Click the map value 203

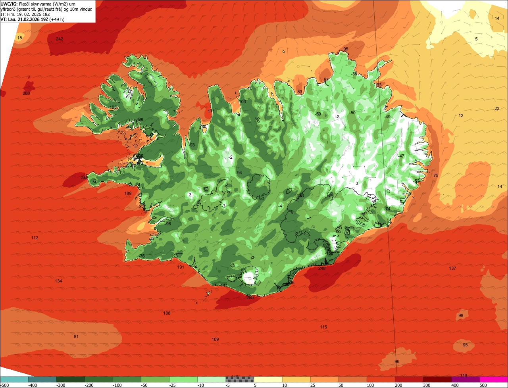click(x=26, y=93)
